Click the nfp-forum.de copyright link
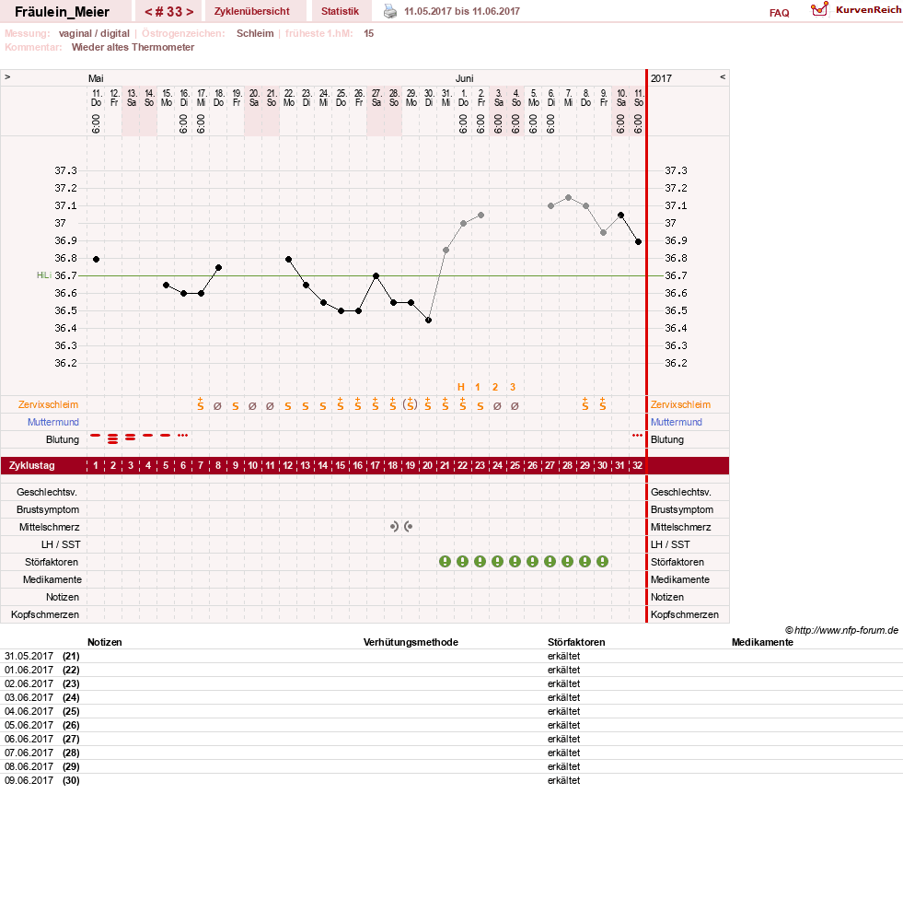 click(x=841, y=630)
